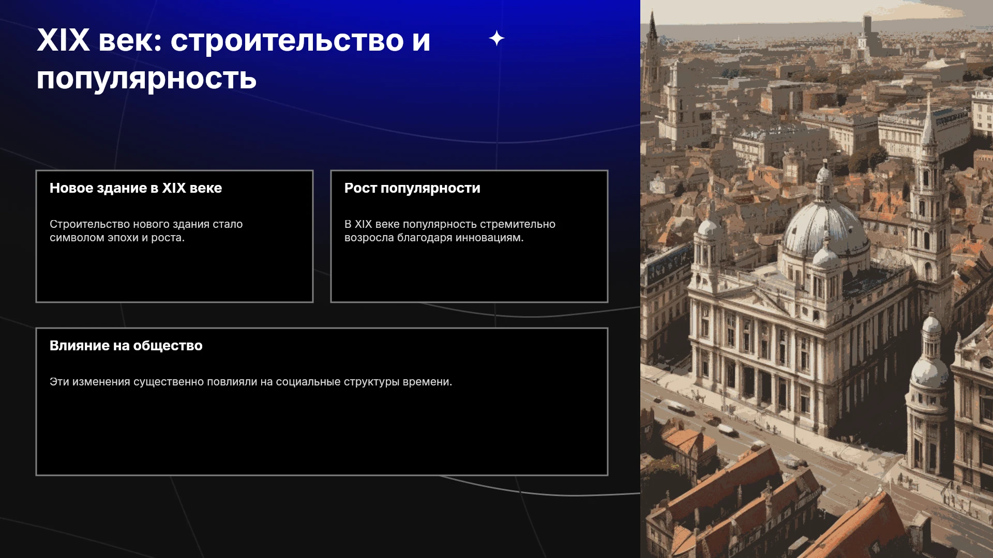
Task: Click the dark empty area below the bottom card
Action: click(x=321, y=517)
